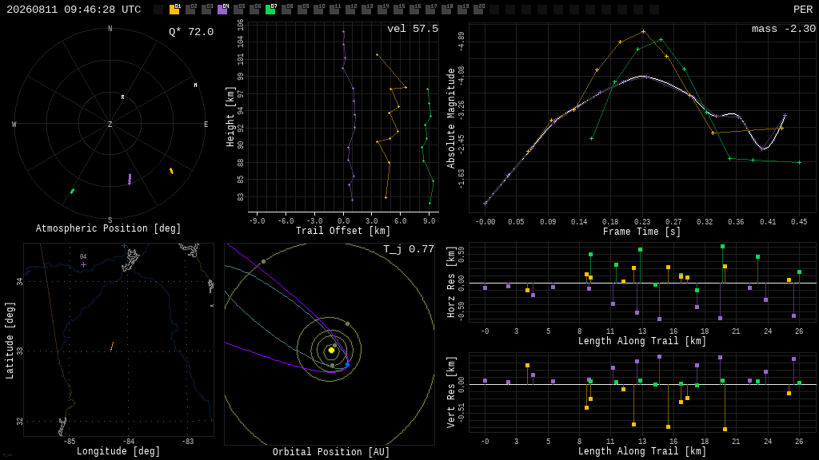Click the station 14 indicator square
Screen dimensions: 819x460
coord(382,10)
